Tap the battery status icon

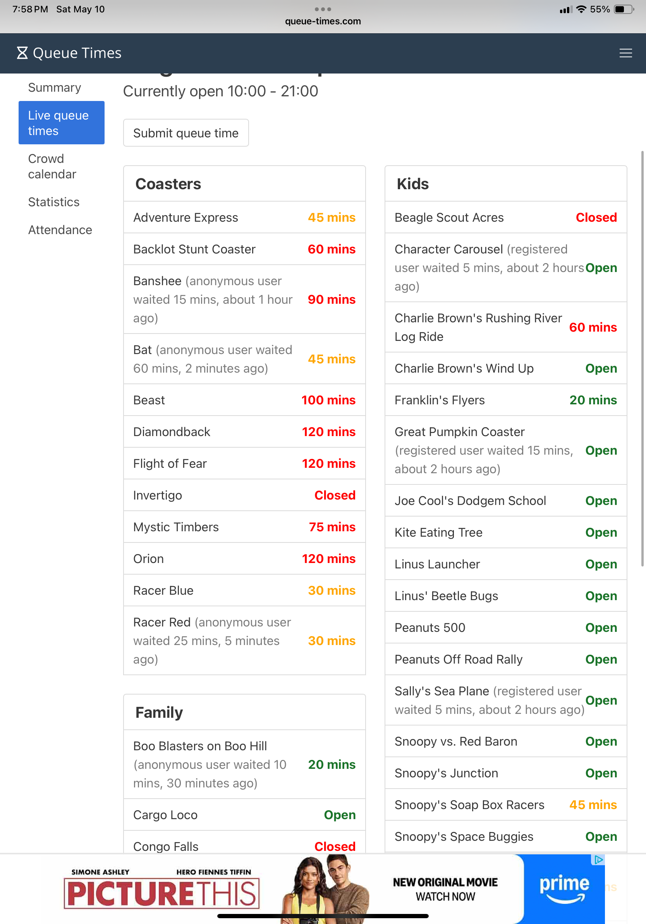pyautogui.click(x=624, y=9)
